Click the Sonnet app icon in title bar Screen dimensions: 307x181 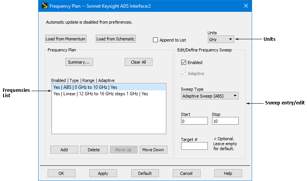click(x=45, y=6)
